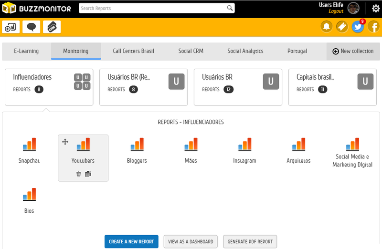
Task: Open the CRM tickets icon
Action: pyautogui.click(x=52, y=27)
